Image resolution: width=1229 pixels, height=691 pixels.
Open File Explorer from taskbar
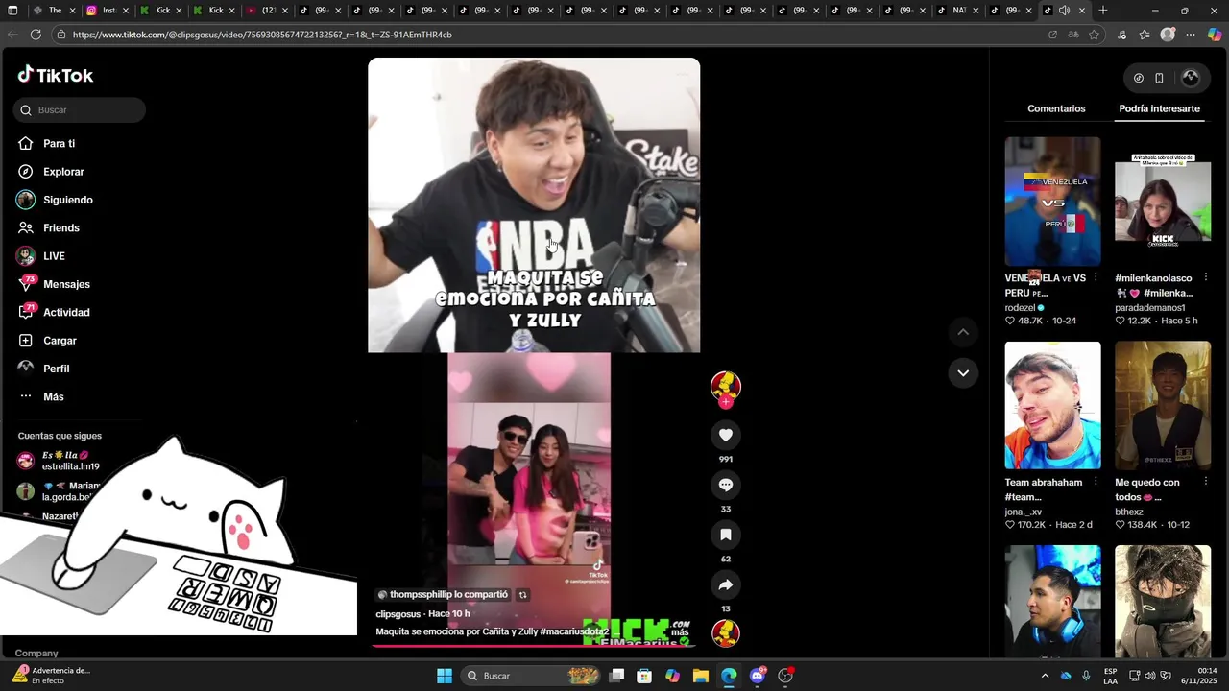(x=700, y=676)
